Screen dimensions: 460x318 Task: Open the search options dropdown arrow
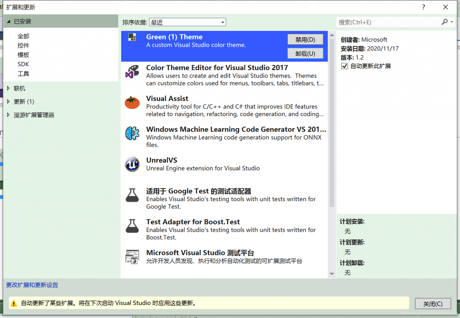[x=452, y=22]
